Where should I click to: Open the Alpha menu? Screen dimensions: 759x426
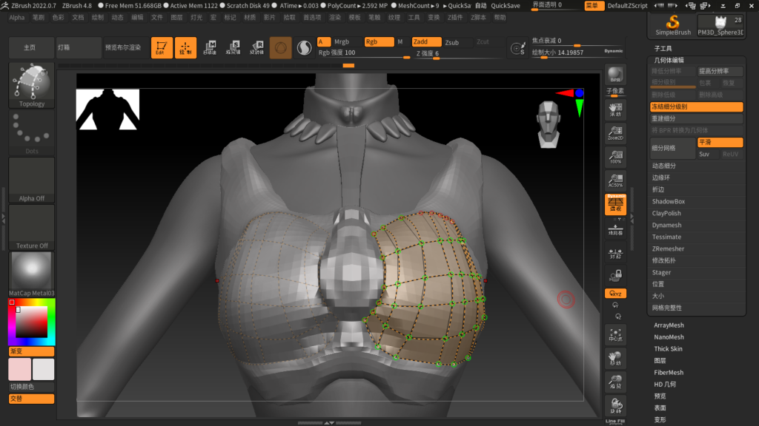coord(17,18)
